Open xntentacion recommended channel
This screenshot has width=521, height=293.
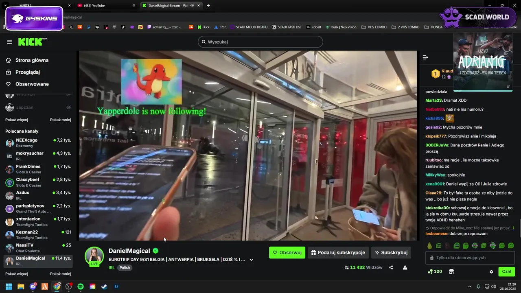[x=38, y=222]
